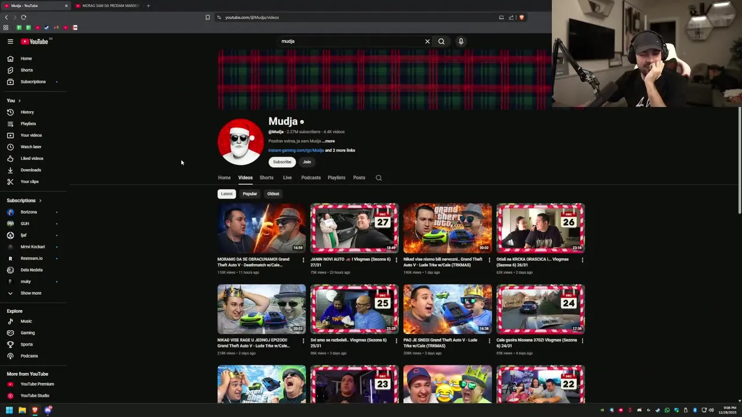Open a new browser tab with the plus
This screenshot has width=742, height=417.
148,6
